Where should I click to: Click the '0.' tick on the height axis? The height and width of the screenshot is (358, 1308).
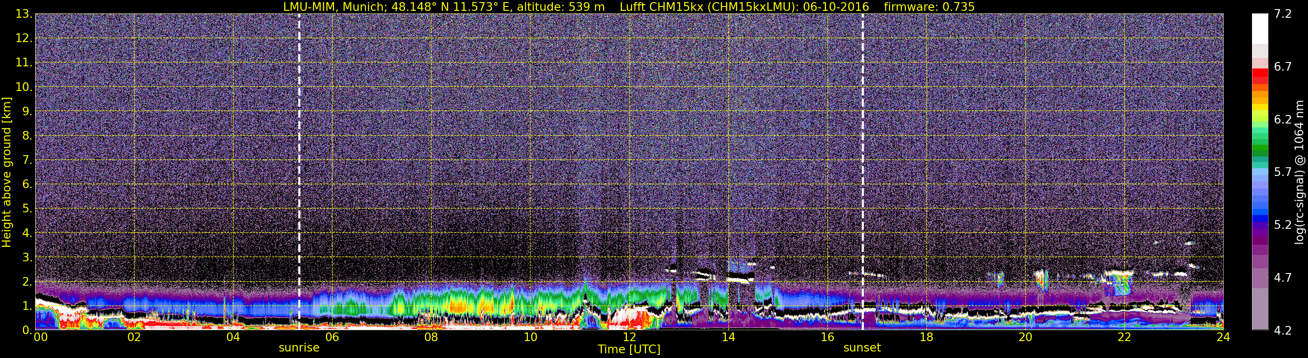[27, 330]
